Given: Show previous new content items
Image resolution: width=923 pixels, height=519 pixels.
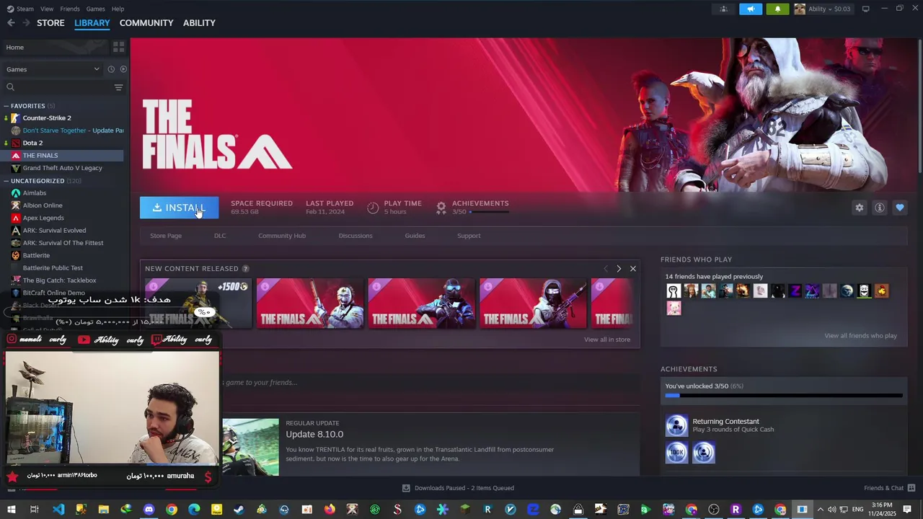Looking at the screenshot, I should click(x=606, y=269).
